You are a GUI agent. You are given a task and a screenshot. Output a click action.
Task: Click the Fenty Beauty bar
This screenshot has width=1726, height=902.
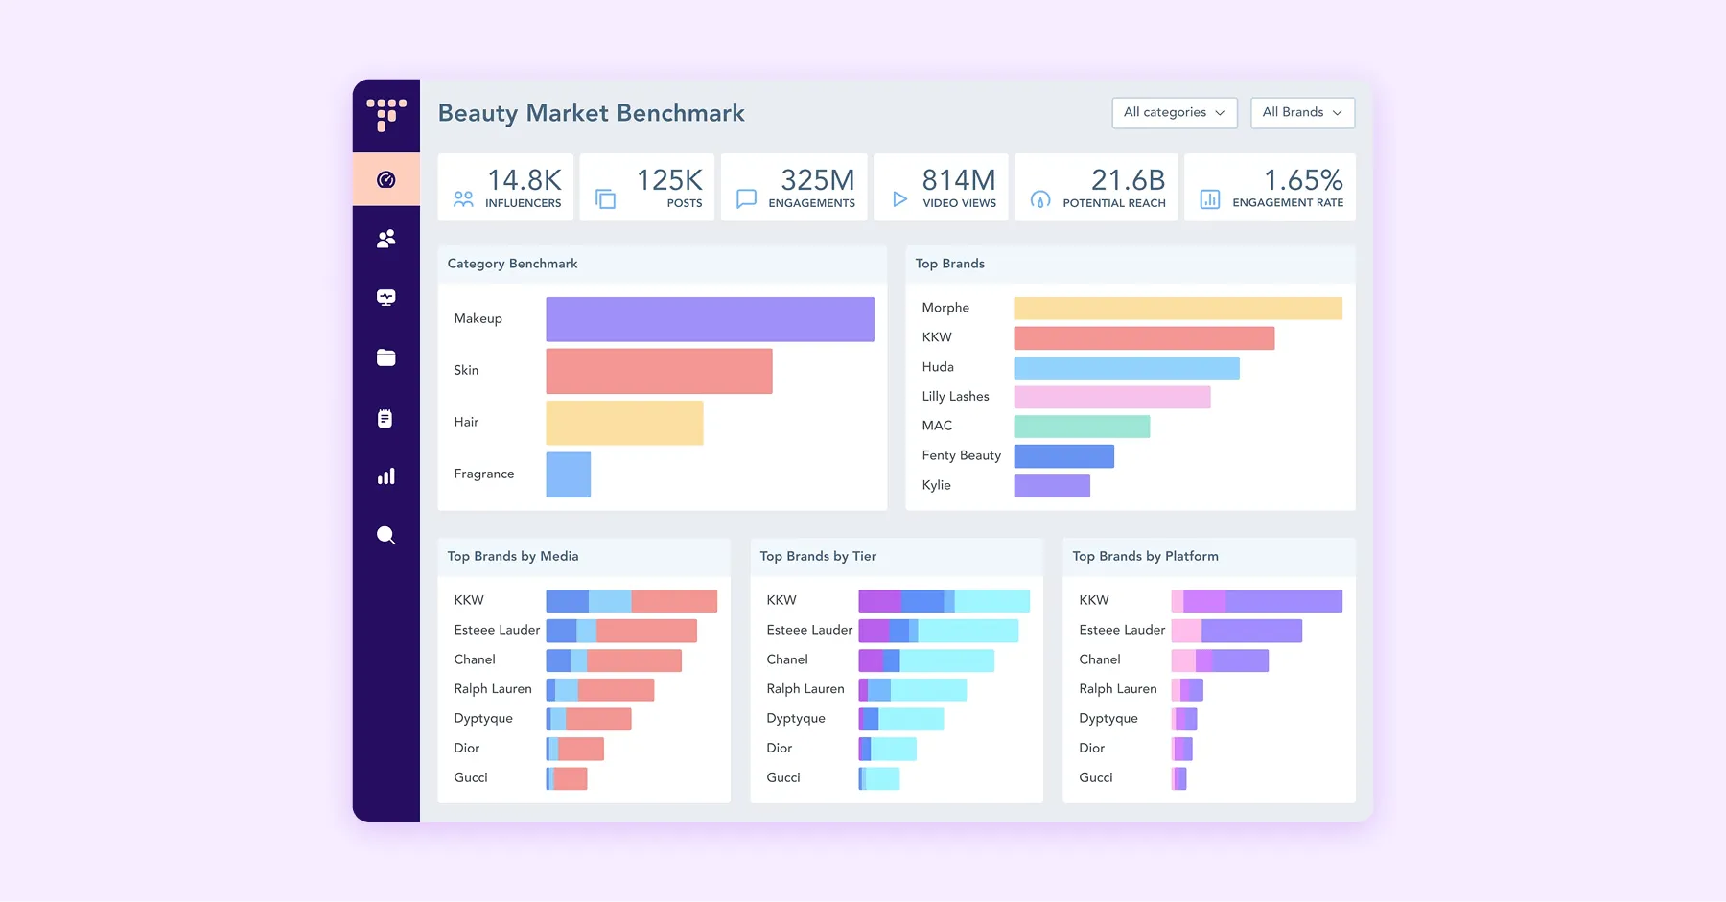pos(1064,456)
